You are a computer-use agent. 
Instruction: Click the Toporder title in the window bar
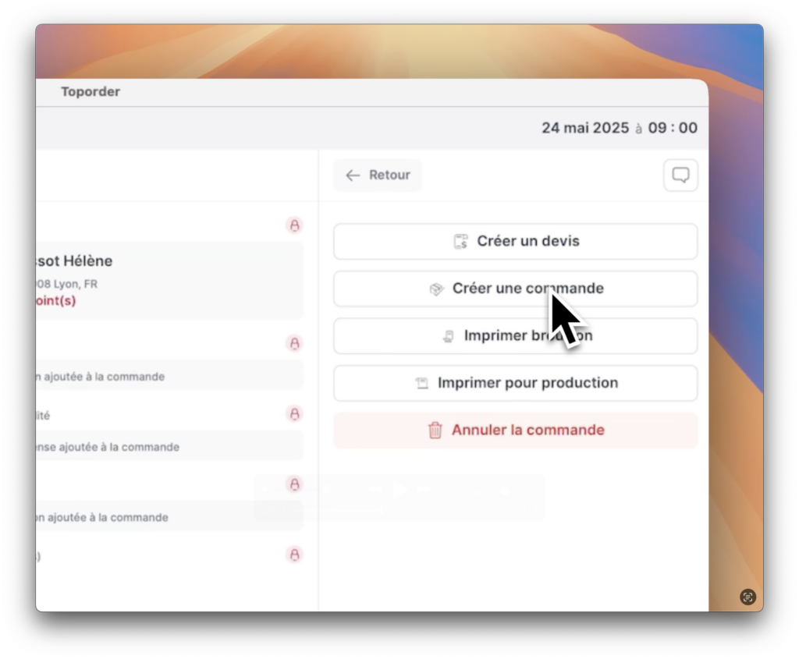91,92
